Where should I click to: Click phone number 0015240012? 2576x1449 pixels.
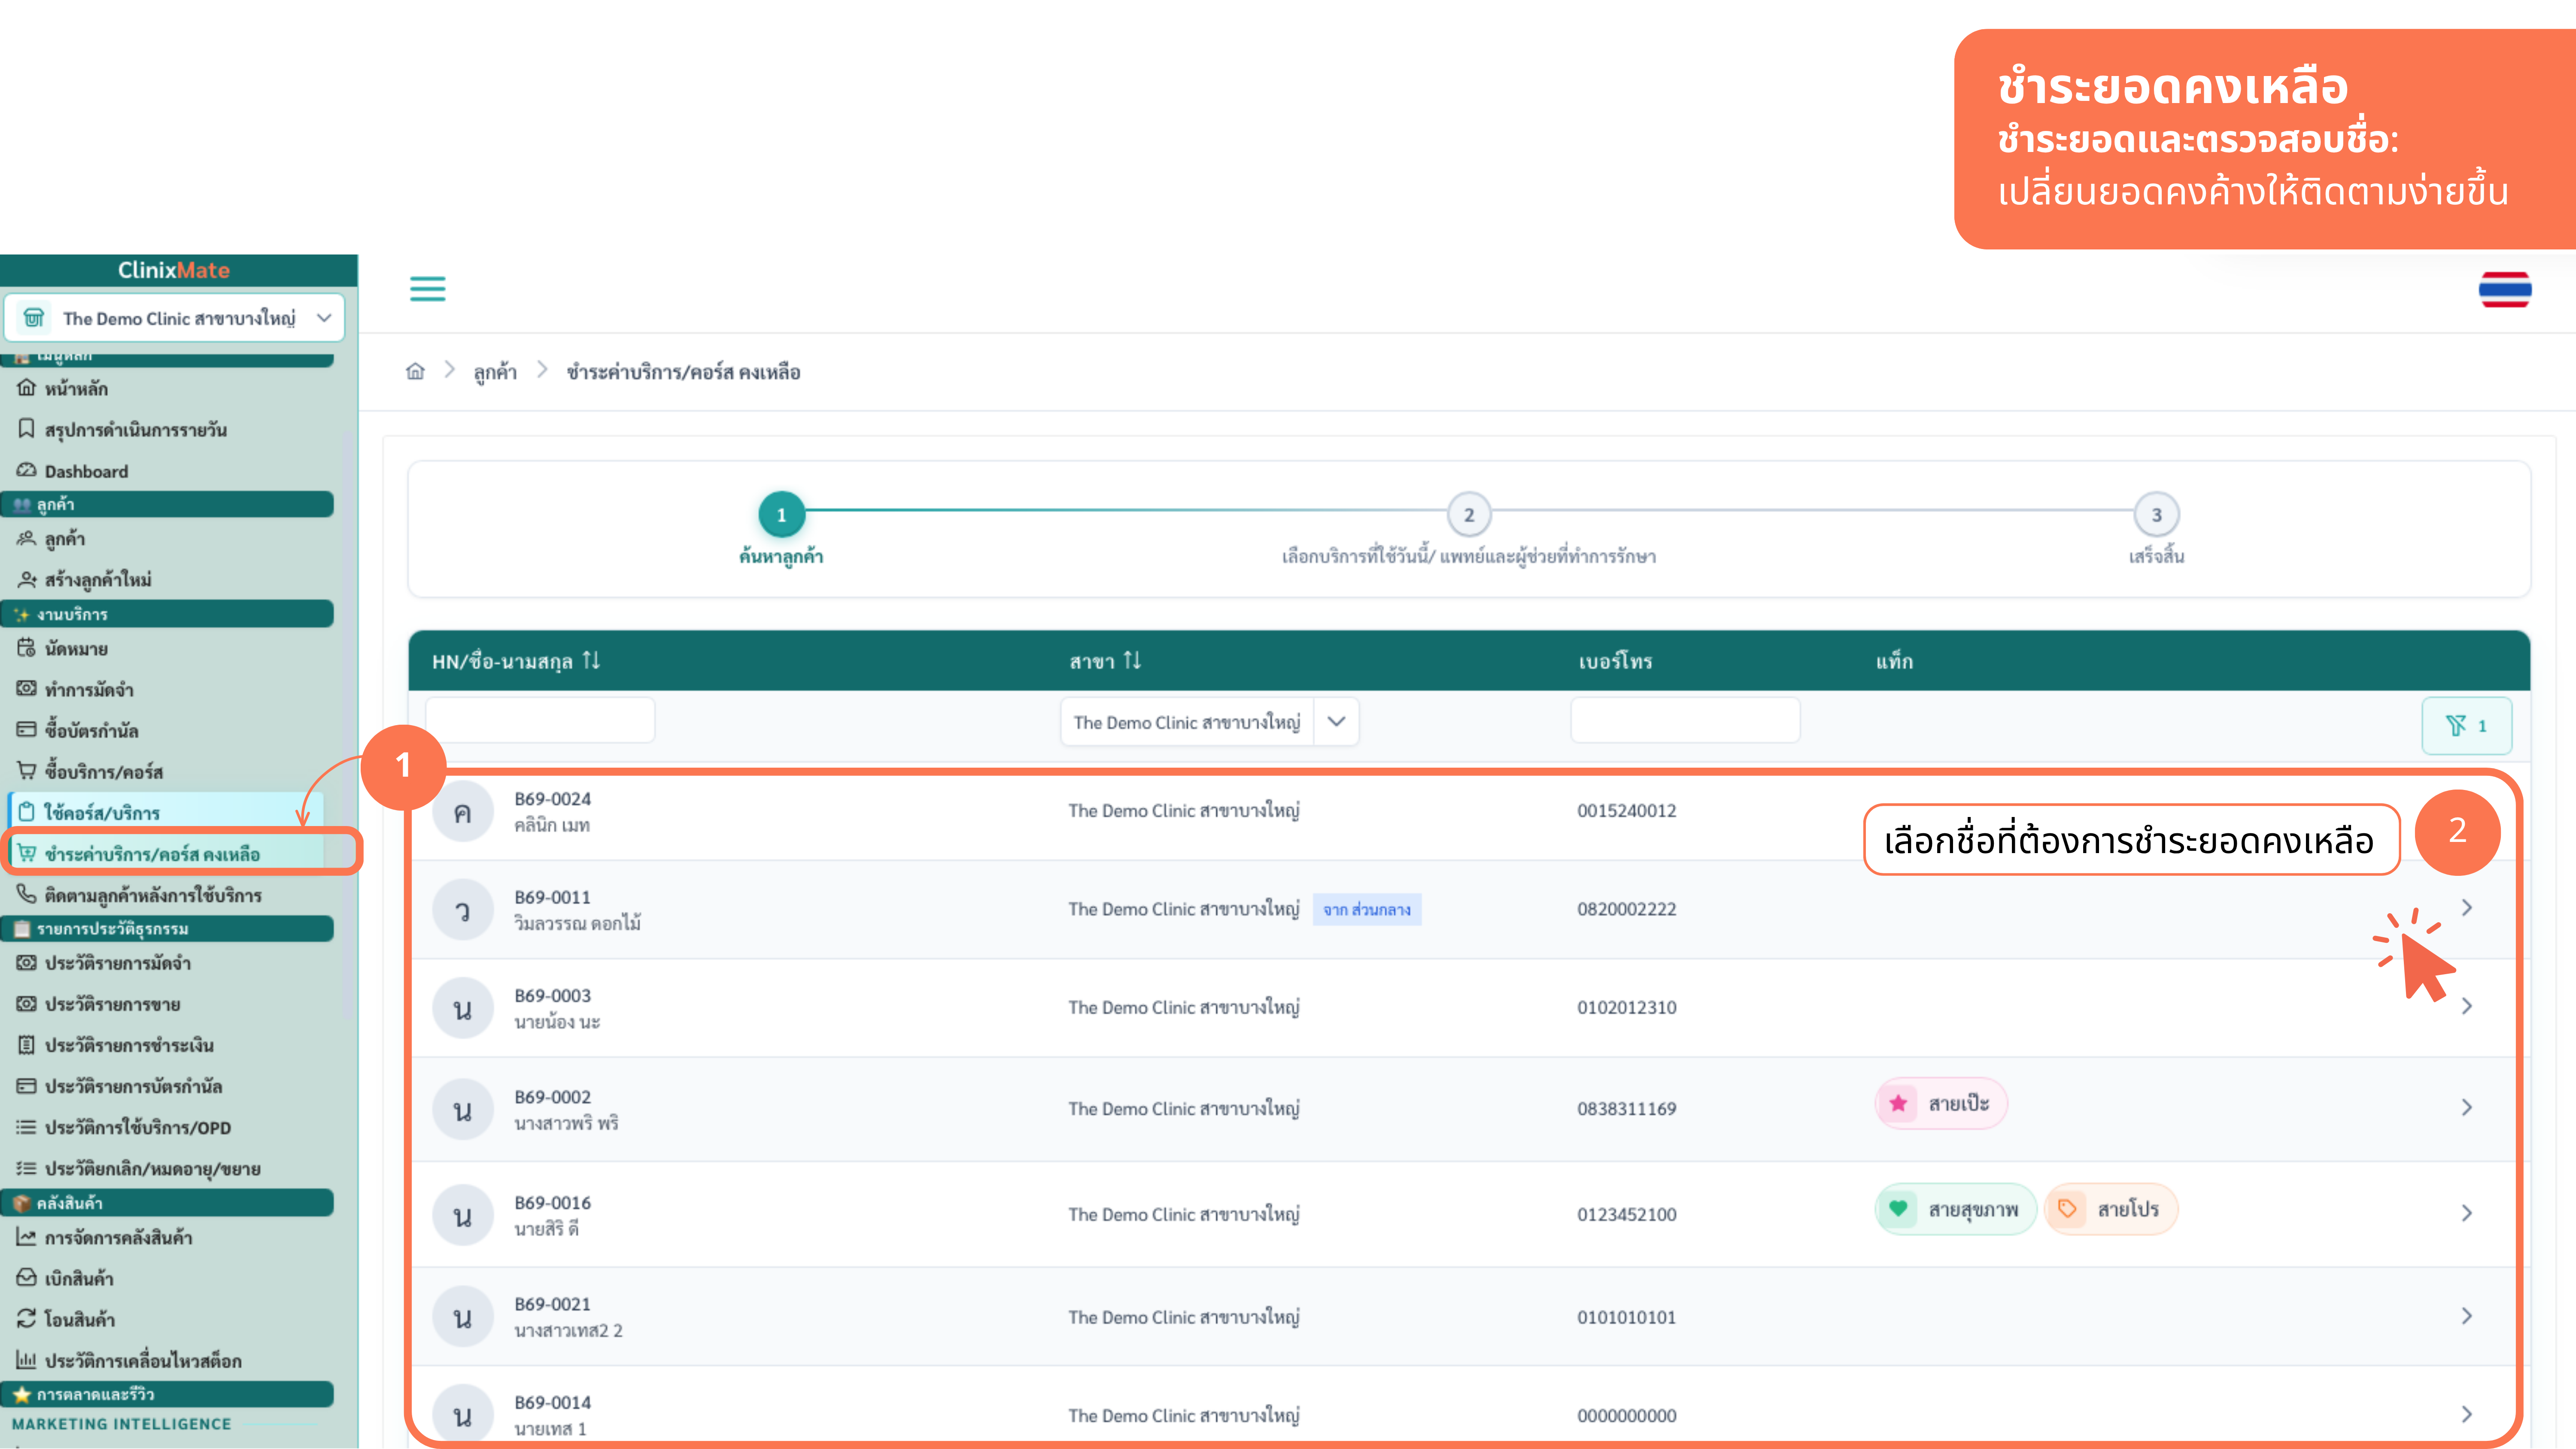click(1627, 810)
